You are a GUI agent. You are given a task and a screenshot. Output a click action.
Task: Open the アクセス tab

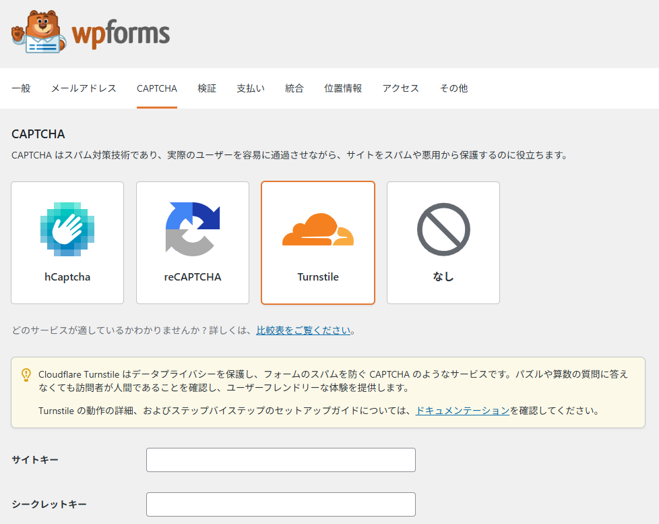pyautogui.click(x=400, y=88)
